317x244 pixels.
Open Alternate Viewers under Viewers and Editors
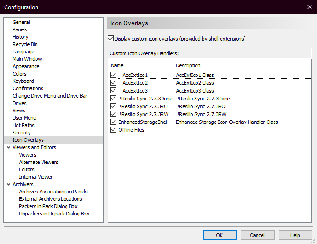point(39,162)
